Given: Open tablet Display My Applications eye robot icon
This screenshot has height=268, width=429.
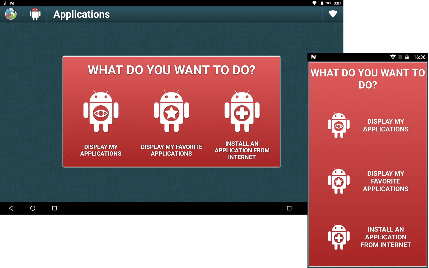Looking at the screenshot, I should [101, 111].
